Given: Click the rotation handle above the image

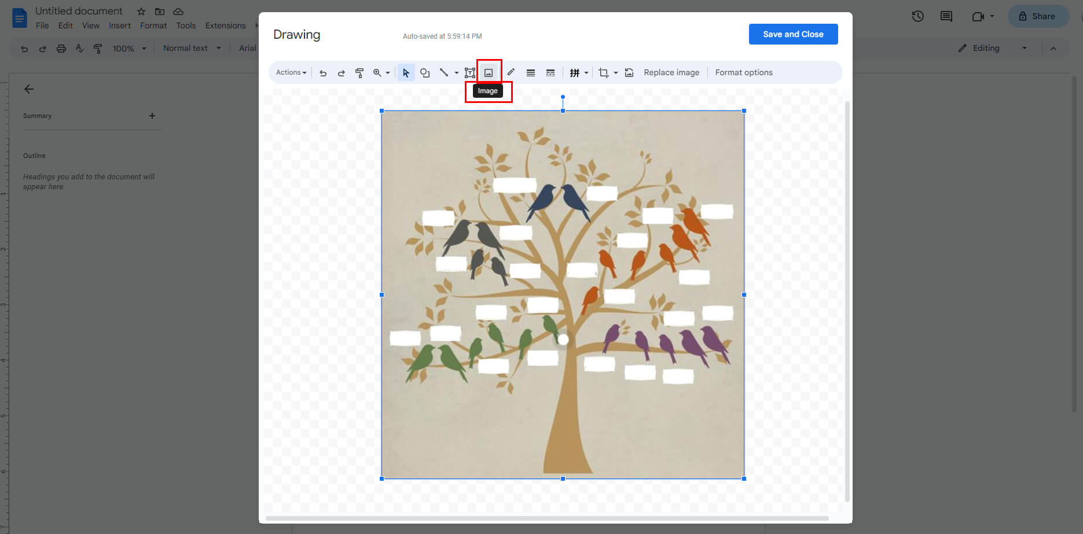Looking at the screenshot, I should (x=563, y=97).
